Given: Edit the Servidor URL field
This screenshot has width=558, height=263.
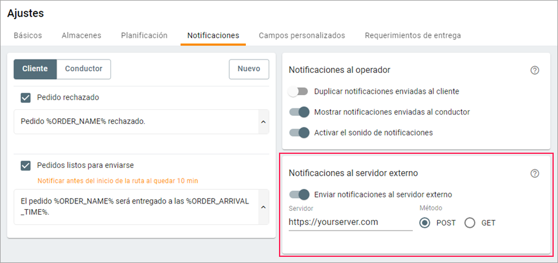Looking at the screenshot, I should pos(351,223).
